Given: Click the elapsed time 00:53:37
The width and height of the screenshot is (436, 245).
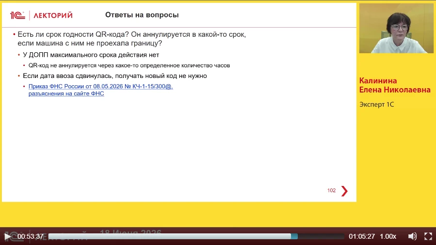Looking at the screenshot, I should 30,236.
